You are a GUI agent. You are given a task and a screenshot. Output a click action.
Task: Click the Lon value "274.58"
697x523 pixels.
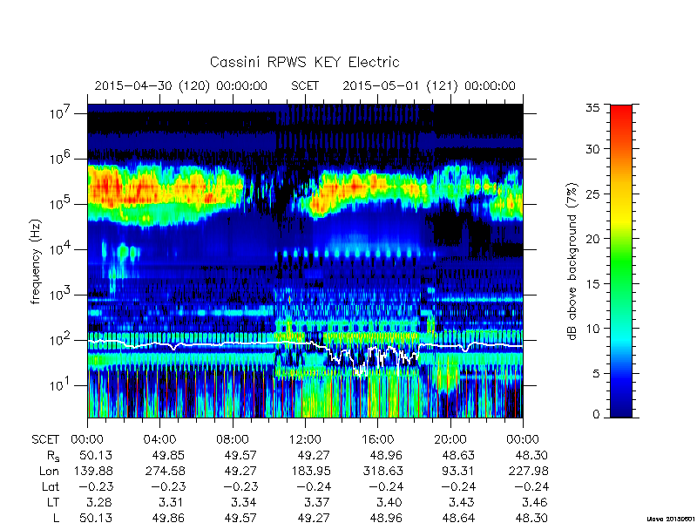166,471
